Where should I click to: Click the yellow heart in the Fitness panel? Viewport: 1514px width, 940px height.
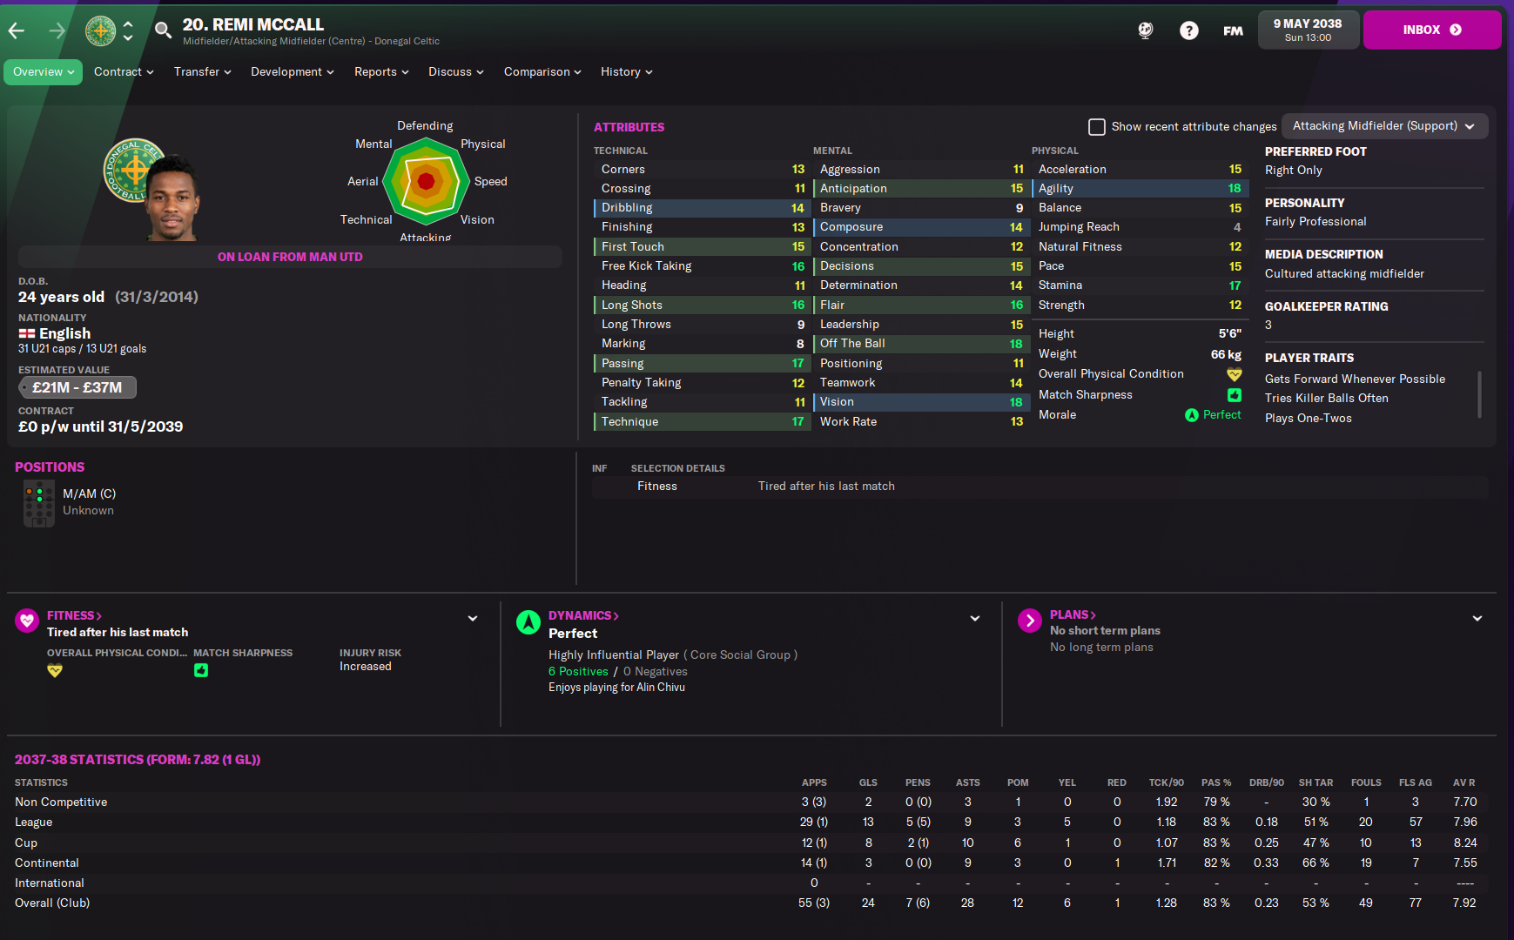click(55, 670)
